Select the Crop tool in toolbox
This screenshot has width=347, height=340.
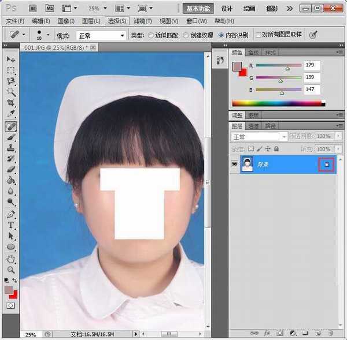click(x=10, y=103)
